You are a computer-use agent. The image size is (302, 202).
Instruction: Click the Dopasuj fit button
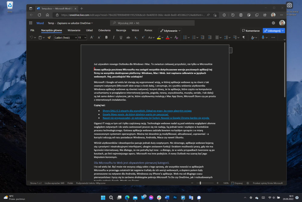pos(237,183)
